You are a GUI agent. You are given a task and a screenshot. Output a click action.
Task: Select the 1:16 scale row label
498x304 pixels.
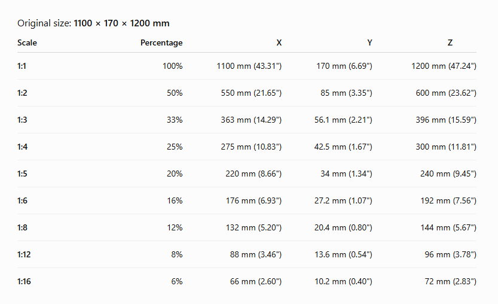tap(24, 281)
